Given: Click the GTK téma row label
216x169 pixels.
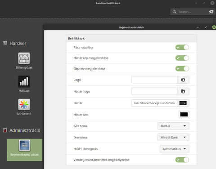Looking at the screenshot, I should pyautogui.click(x=81, y=126).
